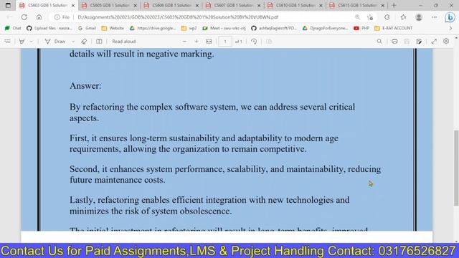Viewport: 459px width, 258px height.
Task: Open the drive.google bookmark
Action: pos(153,29)
